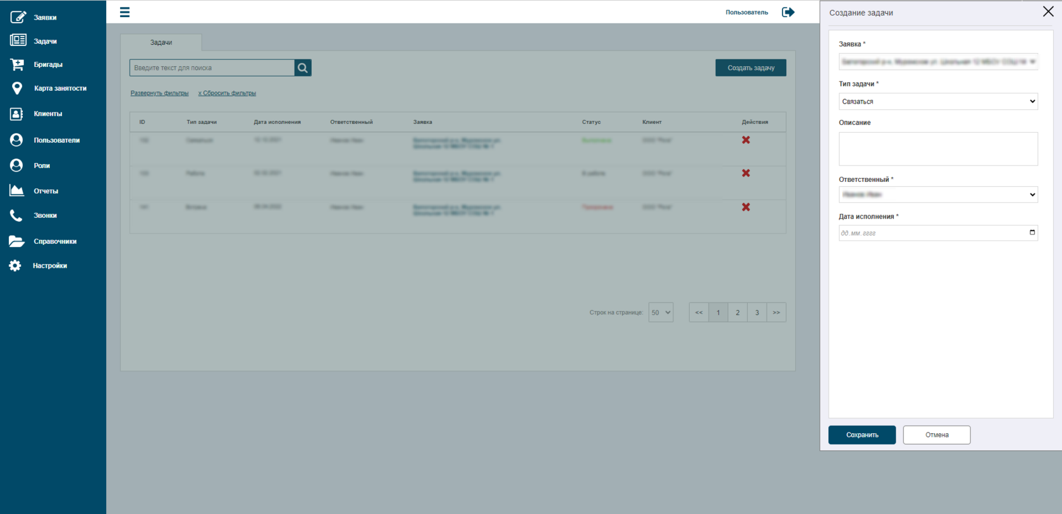Click the Развернуть фильтры link
Viewport: 1062px width, 514px height.
[x=159, y=93]
